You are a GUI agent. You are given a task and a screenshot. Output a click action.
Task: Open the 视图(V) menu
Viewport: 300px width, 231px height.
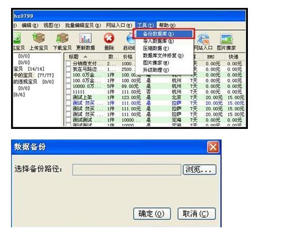pos(52,25)
